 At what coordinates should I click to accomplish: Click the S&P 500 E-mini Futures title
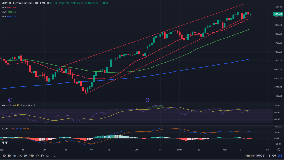click(x=16, y=3)
